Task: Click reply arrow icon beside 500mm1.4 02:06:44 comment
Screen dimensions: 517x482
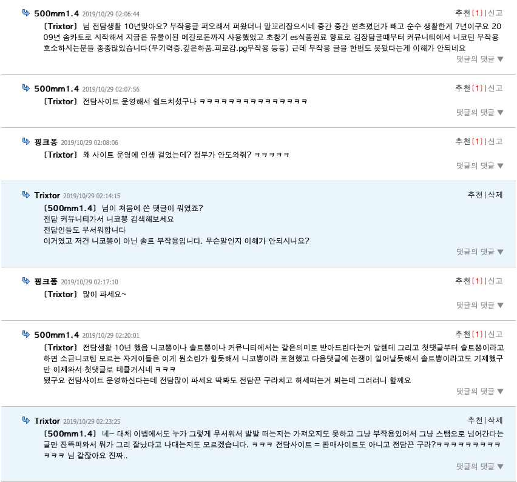Action: click(26, 13)
